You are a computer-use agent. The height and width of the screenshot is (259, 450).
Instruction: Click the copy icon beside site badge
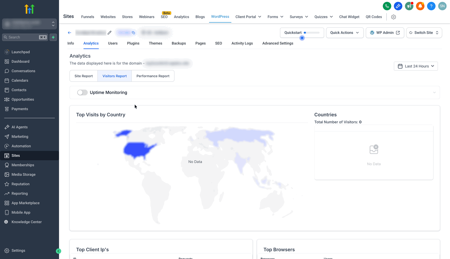pyautogui.click(x=134, y=33)
